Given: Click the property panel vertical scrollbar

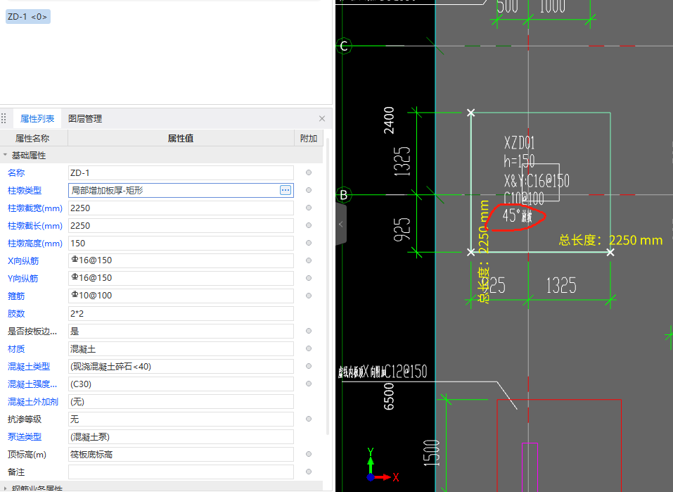Looking at the screenshot, I should [x=328, y=286].
